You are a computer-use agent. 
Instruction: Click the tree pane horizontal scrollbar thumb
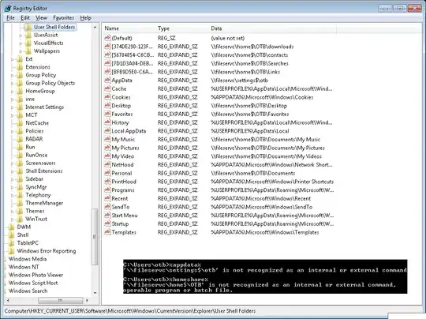pyautogui.click(x=60, y=300)
